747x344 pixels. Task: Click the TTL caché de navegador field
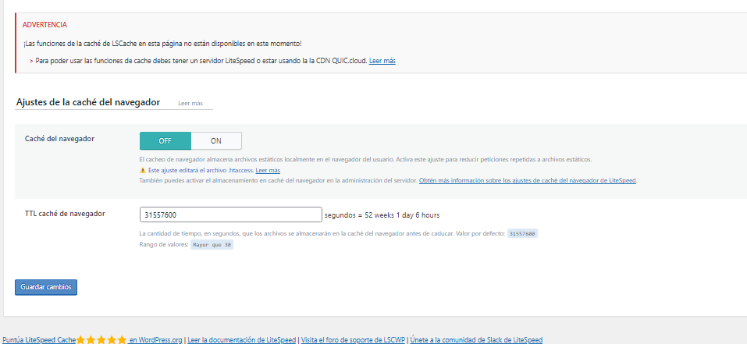pos(231,215)
